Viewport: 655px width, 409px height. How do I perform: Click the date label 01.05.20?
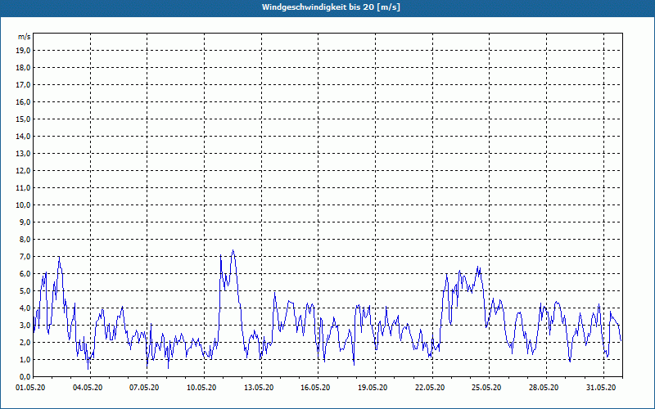[30, 388]
